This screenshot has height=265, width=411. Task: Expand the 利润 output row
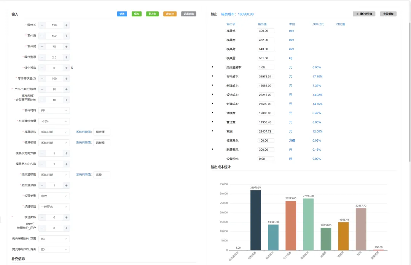[x=212, y=131]
